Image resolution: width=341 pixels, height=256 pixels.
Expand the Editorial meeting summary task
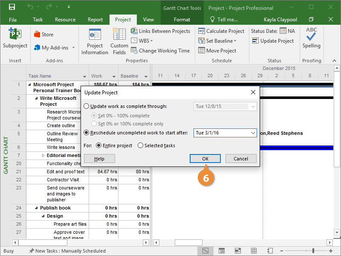[43, 156]
